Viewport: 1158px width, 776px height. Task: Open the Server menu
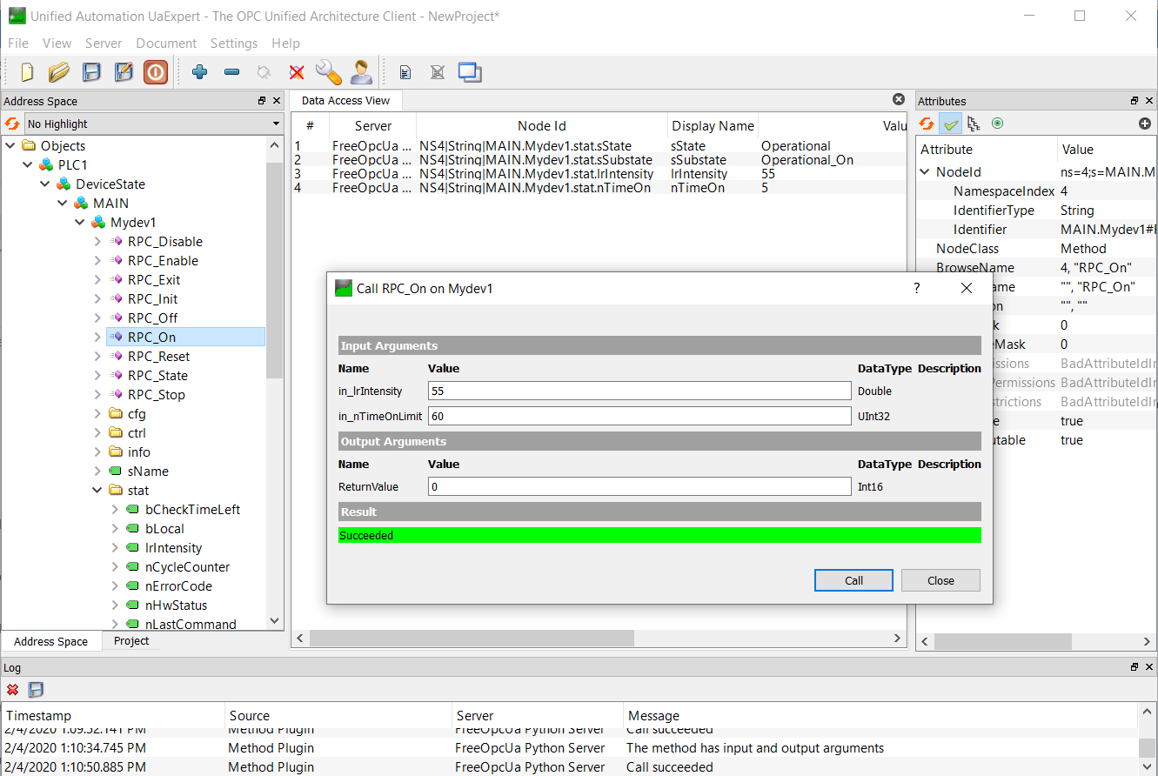tap(104, 43)
